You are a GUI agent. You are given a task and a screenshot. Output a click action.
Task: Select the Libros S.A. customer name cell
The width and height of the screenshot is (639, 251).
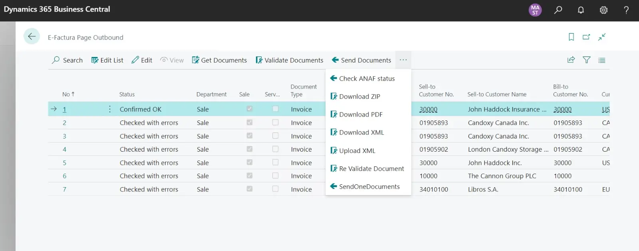483,190
